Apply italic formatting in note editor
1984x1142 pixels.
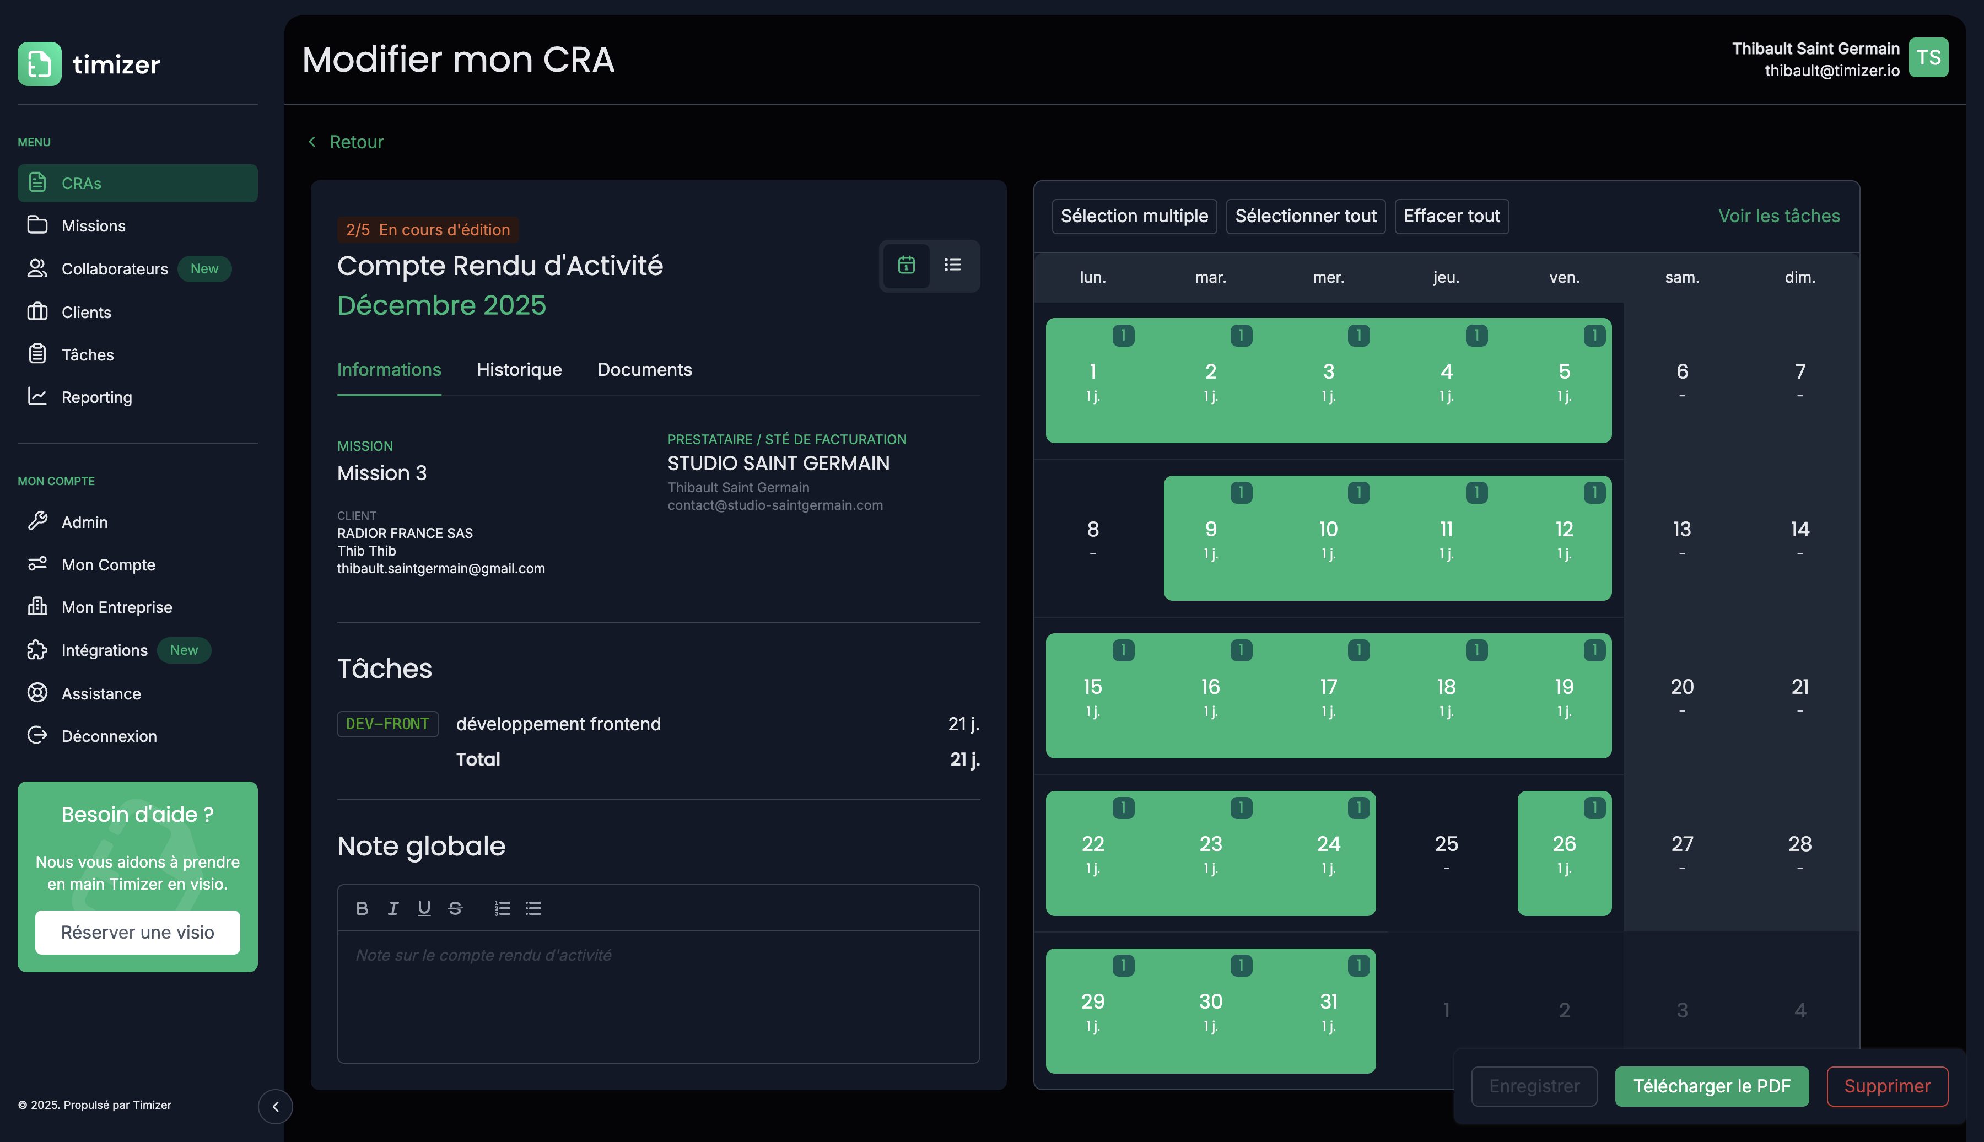(393, 908)
